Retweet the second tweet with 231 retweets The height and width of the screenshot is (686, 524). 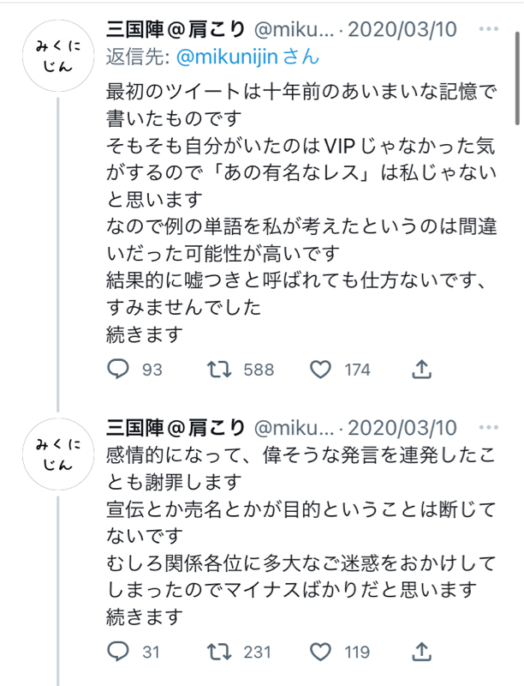pos(219,653)
